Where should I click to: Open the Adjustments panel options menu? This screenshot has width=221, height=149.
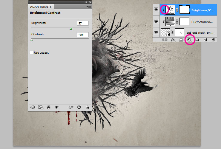coord(89,7)
